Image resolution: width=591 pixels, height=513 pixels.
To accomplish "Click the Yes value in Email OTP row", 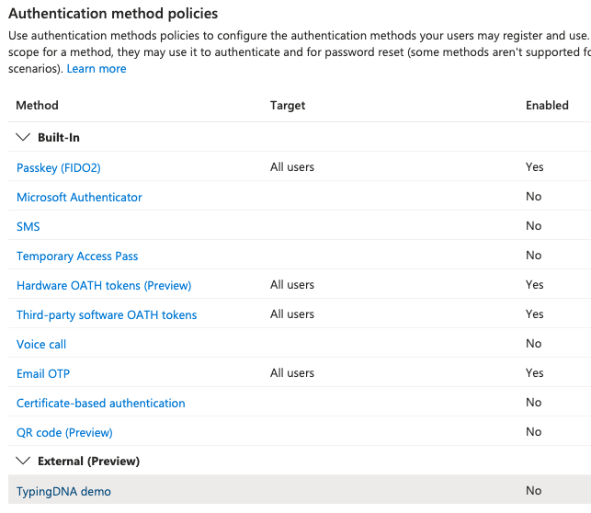I will pyautogui.click(x=534, y=372).
